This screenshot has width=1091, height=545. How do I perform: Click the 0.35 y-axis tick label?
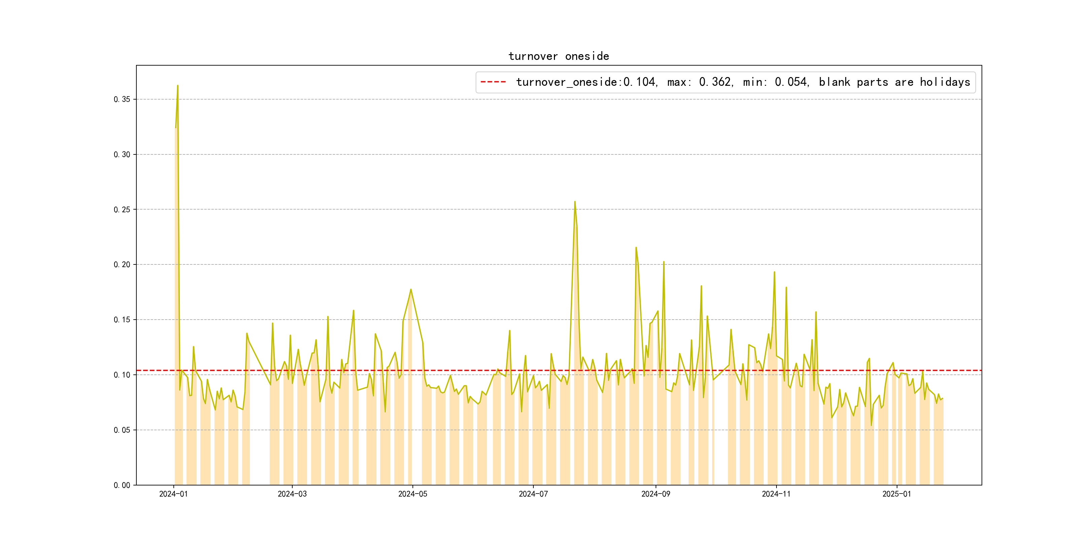[x=122, y=100]
